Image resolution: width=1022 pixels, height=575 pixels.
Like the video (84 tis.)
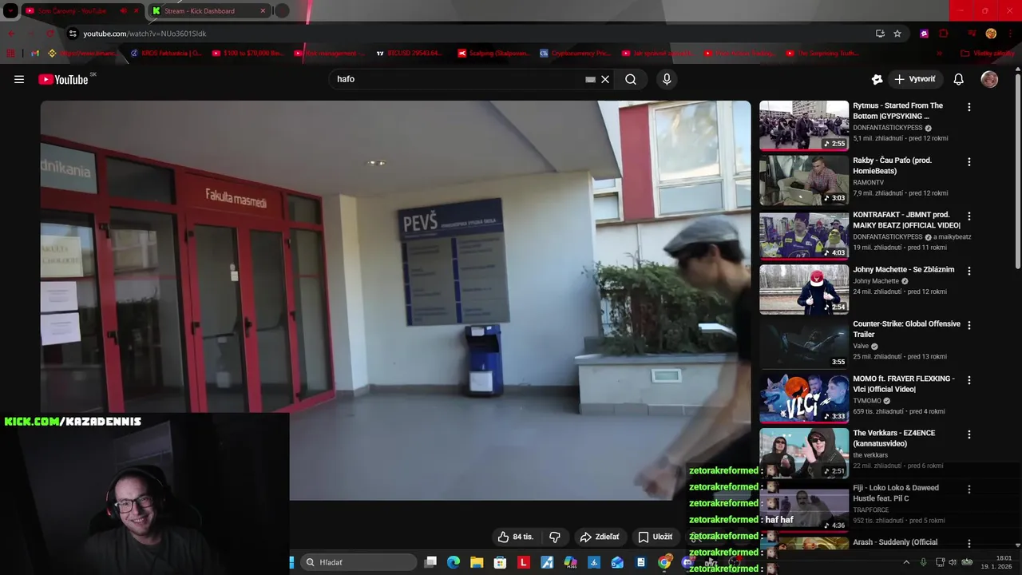click(516, 537)
